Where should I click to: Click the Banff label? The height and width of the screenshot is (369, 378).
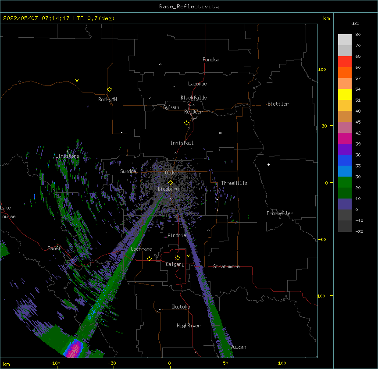(x=54, y=248)
